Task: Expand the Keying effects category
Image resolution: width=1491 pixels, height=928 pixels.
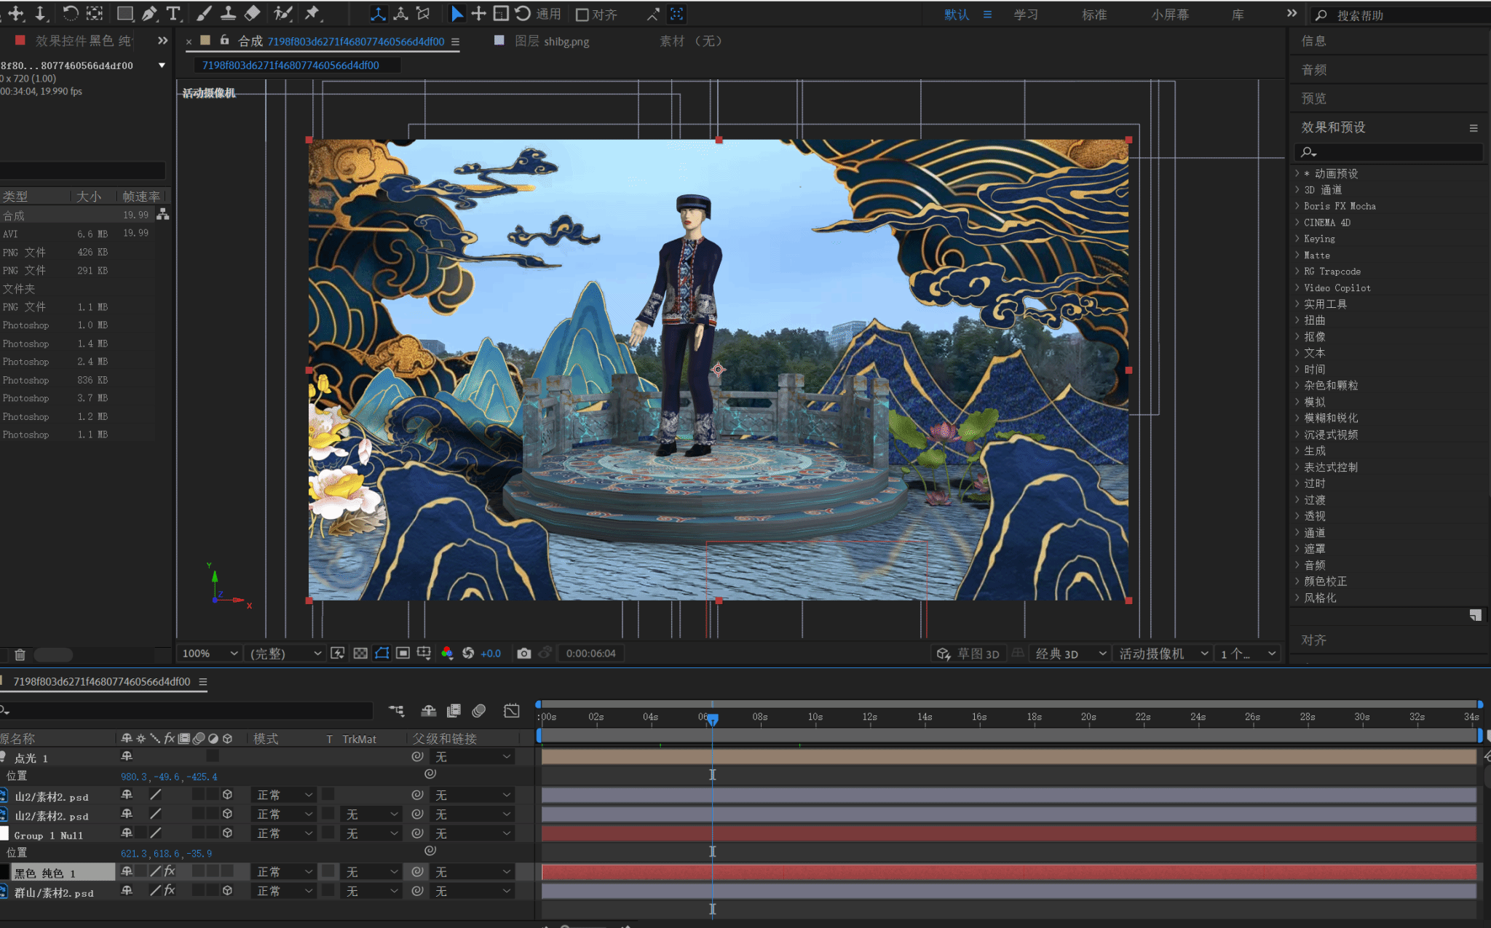Action: pyautogui.click(x=1319, y=239)
